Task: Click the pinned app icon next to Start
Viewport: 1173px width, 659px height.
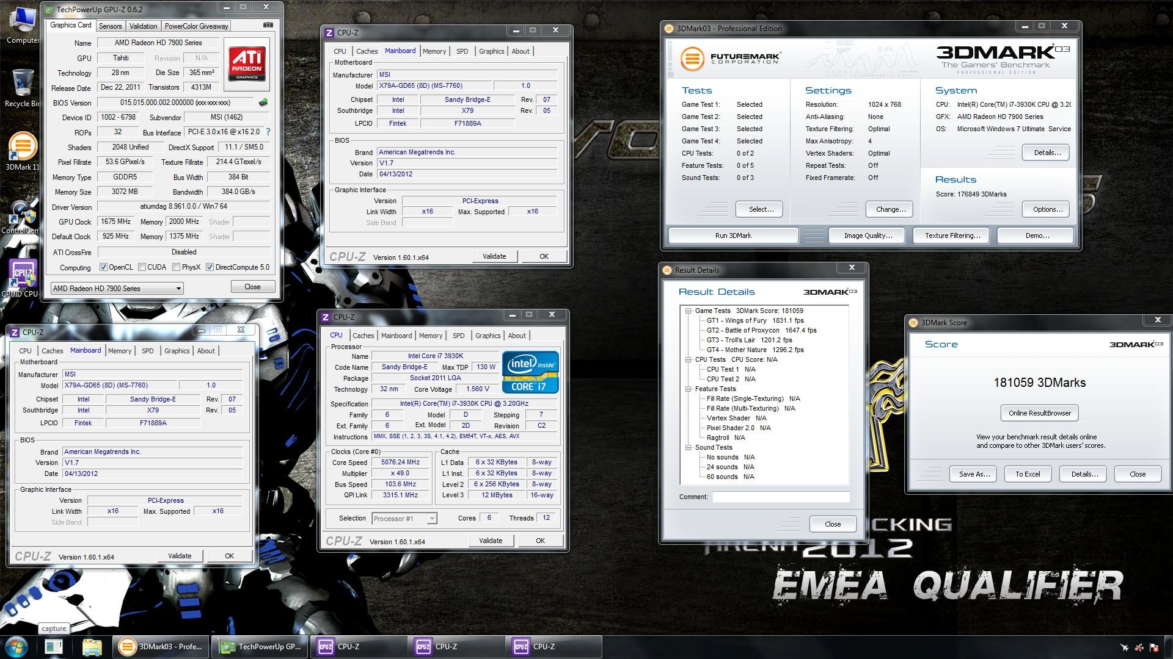Action: click(54, 647)
